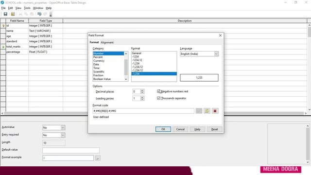
Task: Open the File menu
Action: 3,8
